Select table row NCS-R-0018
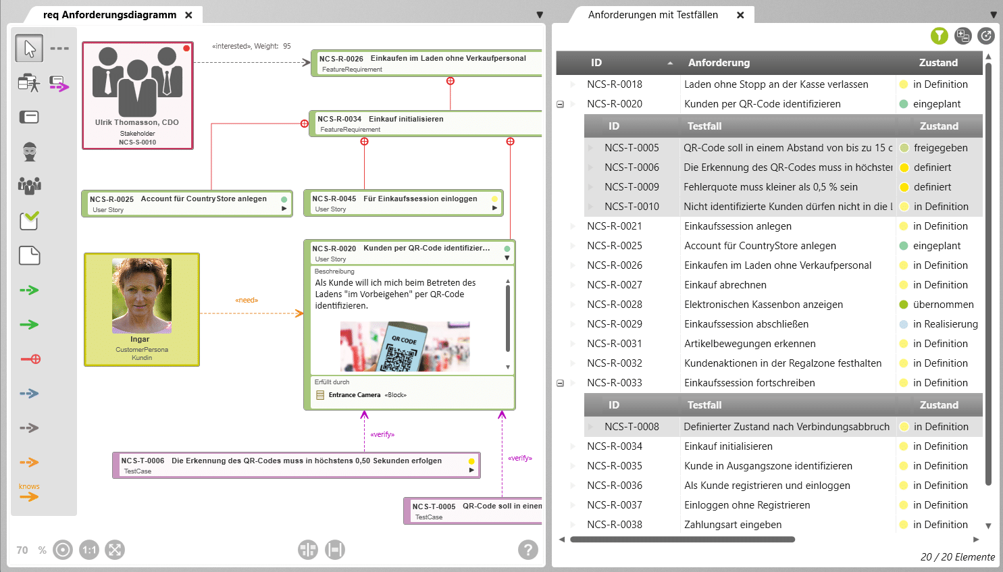 point(769,84)
